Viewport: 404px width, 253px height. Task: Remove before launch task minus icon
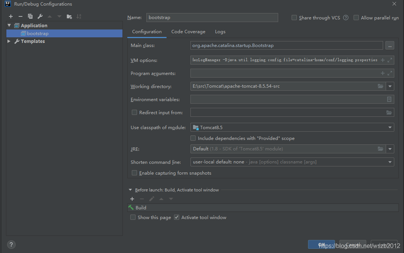[x=142, y=199]
